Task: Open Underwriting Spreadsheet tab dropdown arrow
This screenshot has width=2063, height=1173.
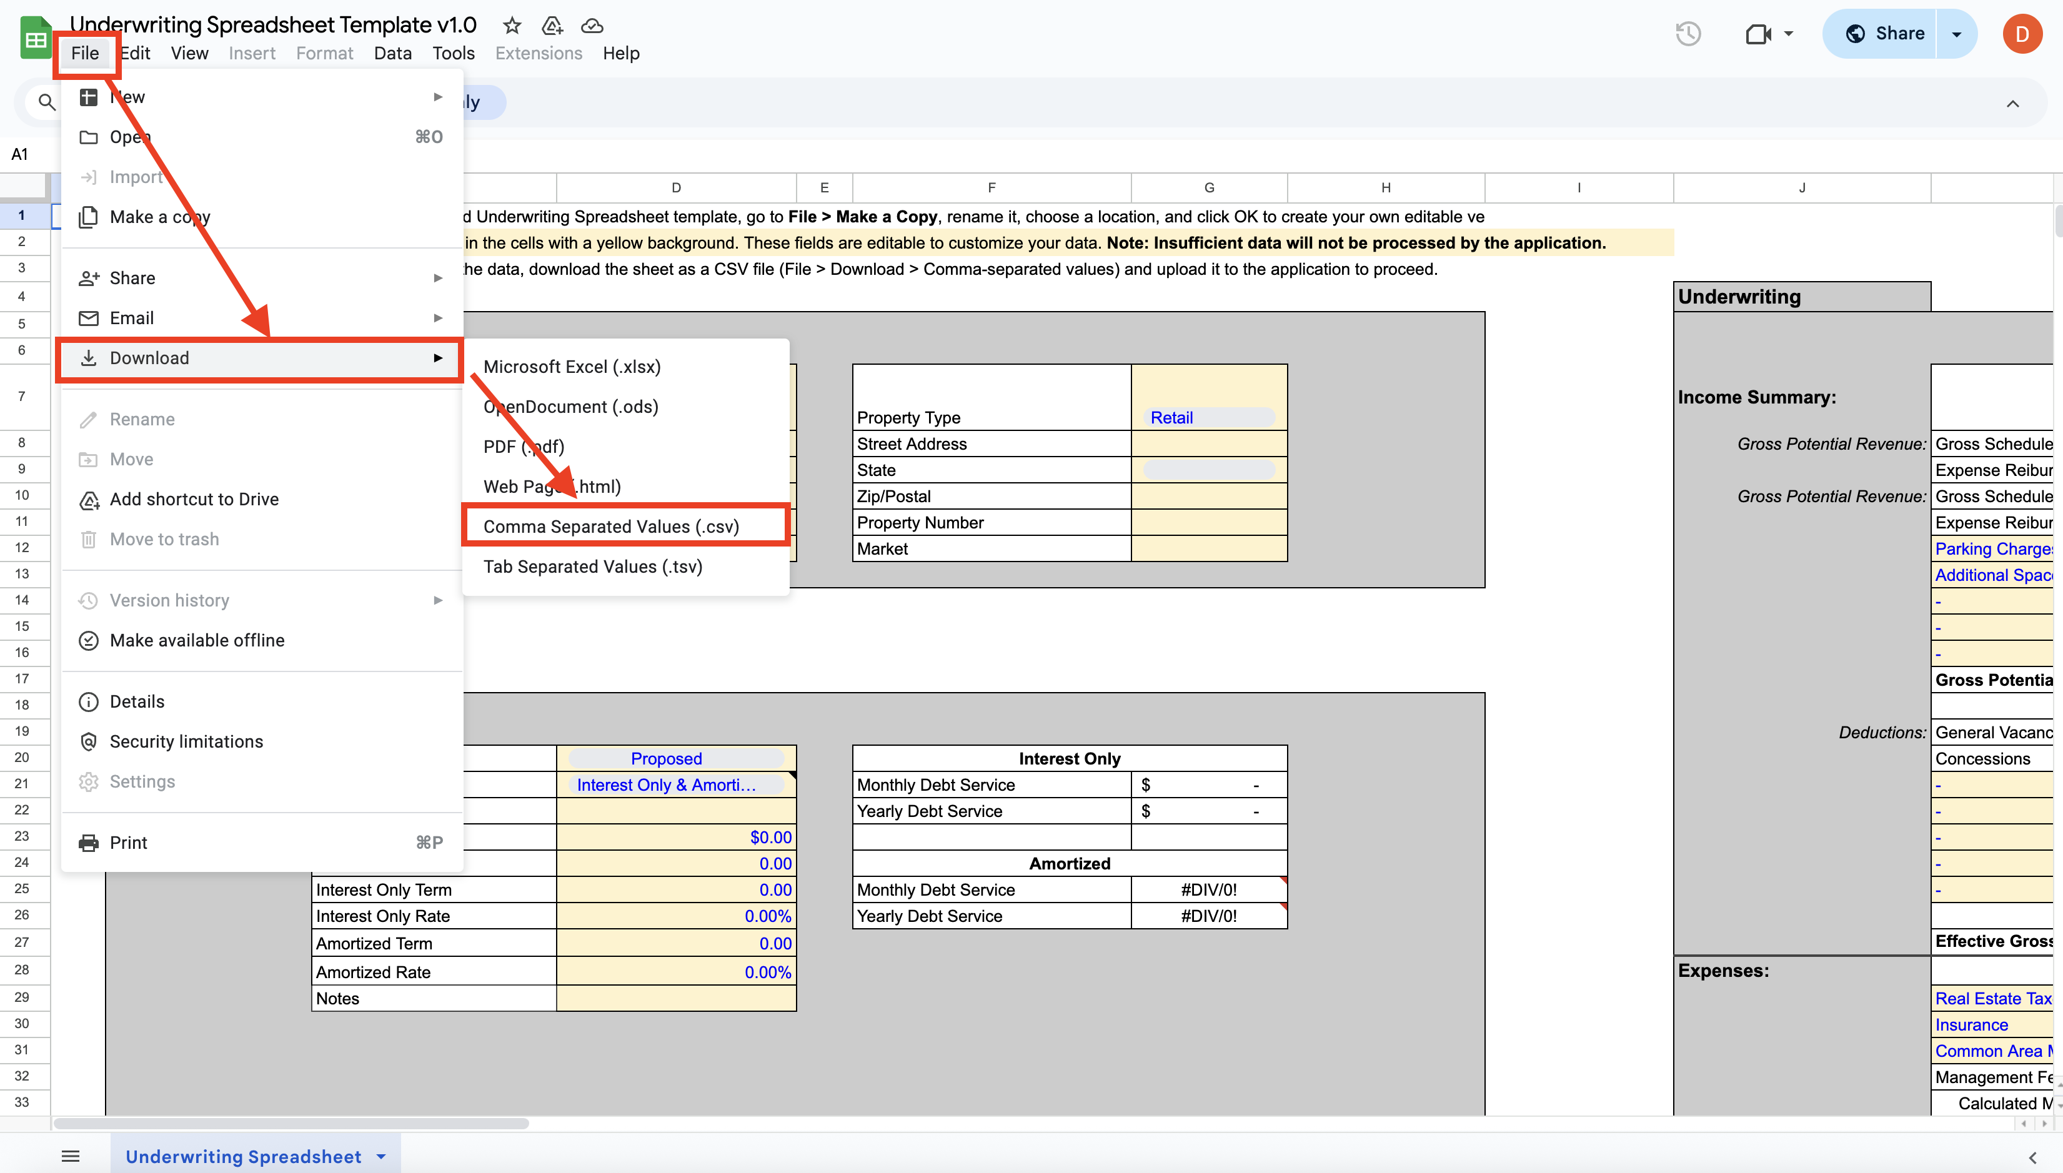Action: [381, 1157]
